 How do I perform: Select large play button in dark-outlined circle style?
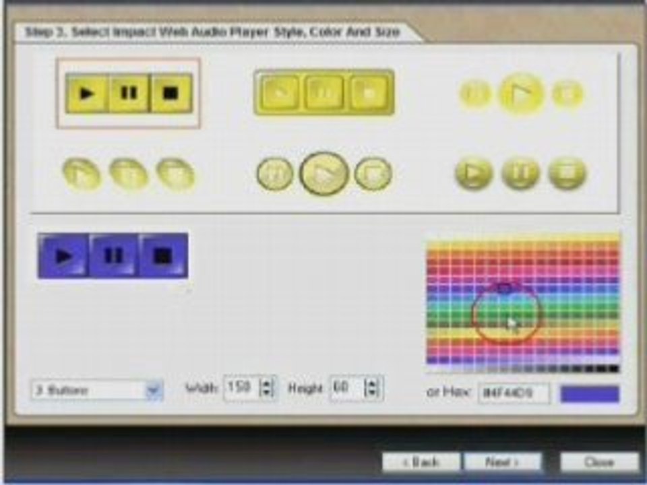pos(324,173)
